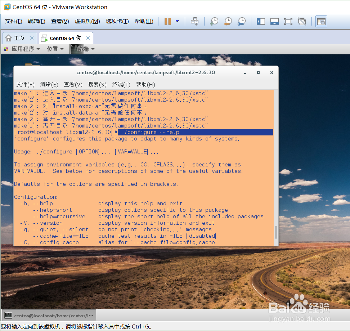Select the terminal taskbar entry centos@localhost
The image size is (350, 331).
[49, 316]
